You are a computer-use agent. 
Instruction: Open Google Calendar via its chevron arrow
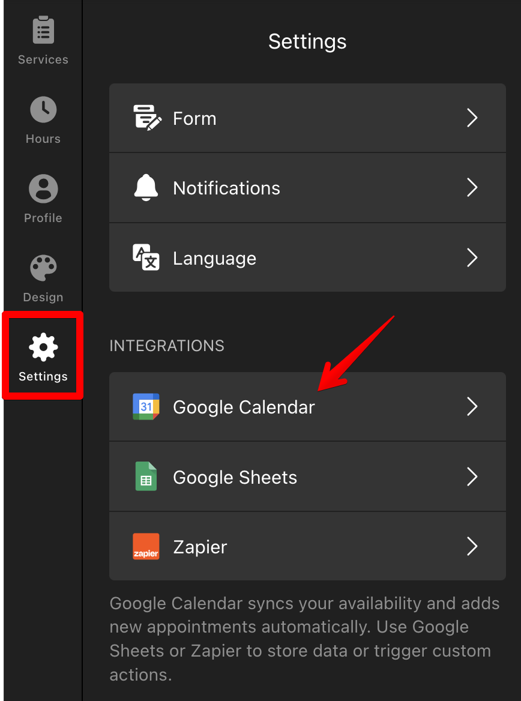pyautogui.click(x=472, y=407)
